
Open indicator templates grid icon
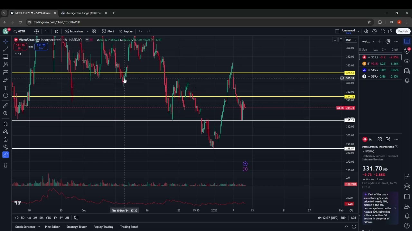(x=94, y=31)
